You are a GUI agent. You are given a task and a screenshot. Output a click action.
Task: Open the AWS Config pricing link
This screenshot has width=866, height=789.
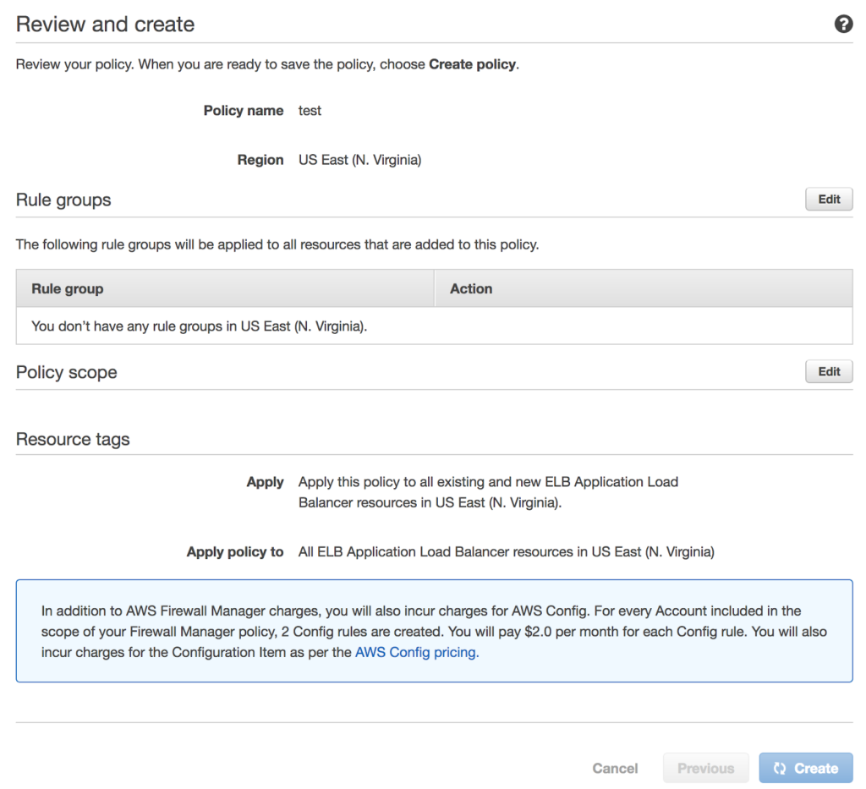[417, 652]
